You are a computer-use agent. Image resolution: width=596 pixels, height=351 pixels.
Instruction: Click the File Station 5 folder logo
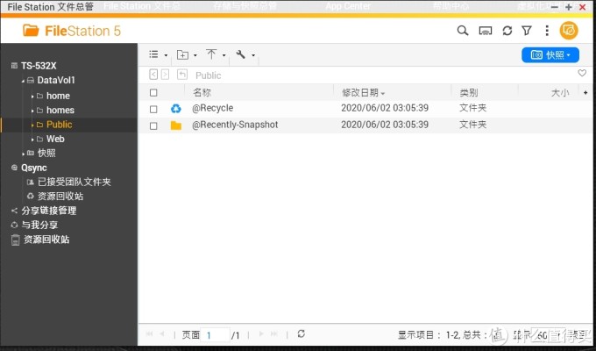pyautogui.click(x=31, y=31)
